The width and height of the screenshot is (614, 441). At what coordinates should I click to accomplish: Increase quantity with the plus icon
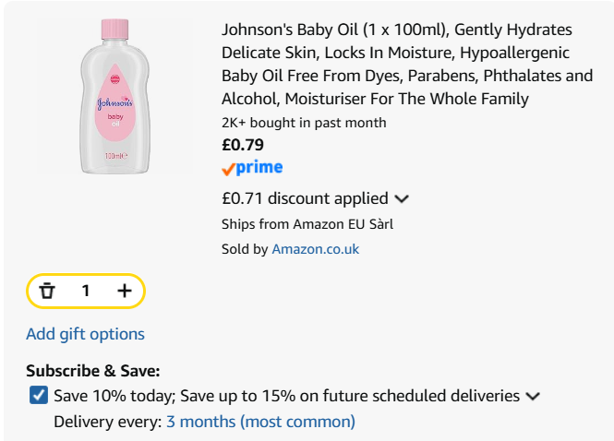click(125, 292)
